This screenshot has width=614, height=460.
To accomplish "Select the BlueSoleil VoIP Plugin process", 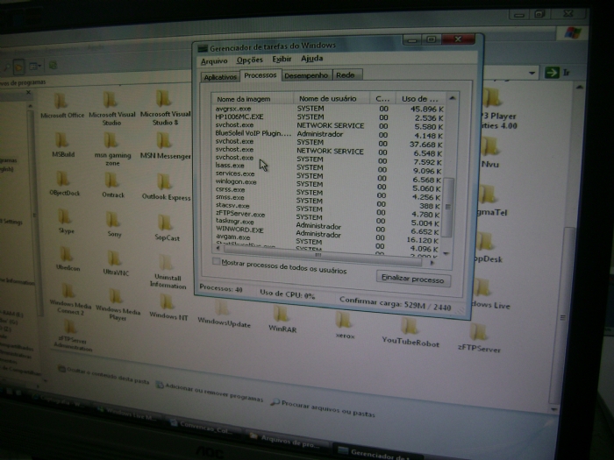I will [329, 134].
